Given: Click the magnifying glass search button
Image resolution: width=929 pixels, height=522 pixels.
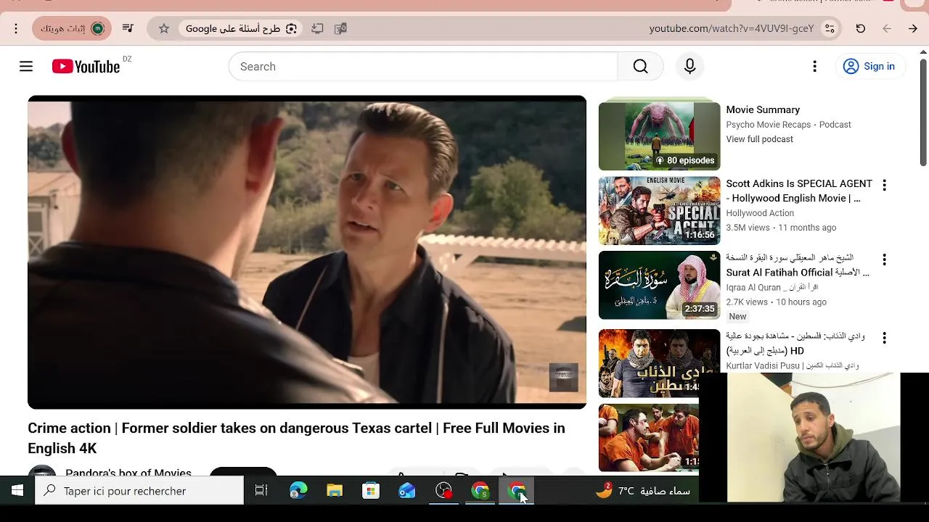Looking at the screenshot, I should (640, 67).
